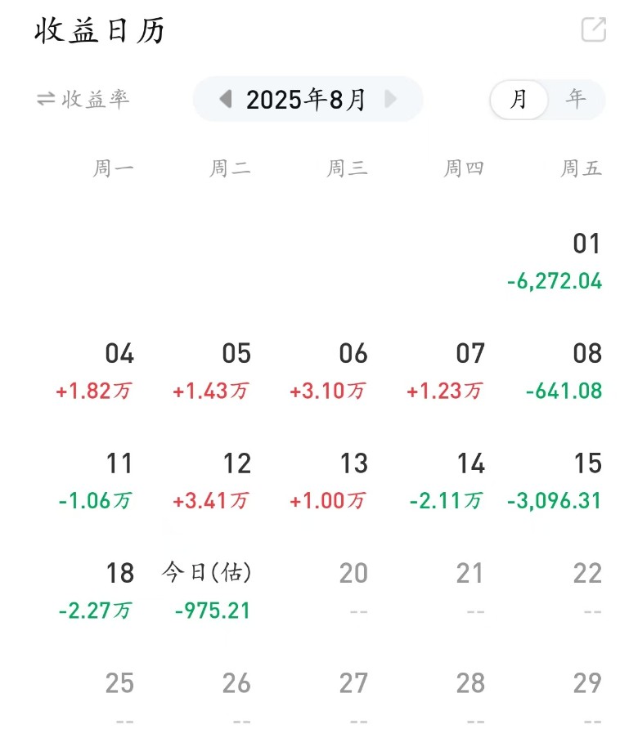
Task: Open the 2025年8月 month picker
Action: point(307,100)
